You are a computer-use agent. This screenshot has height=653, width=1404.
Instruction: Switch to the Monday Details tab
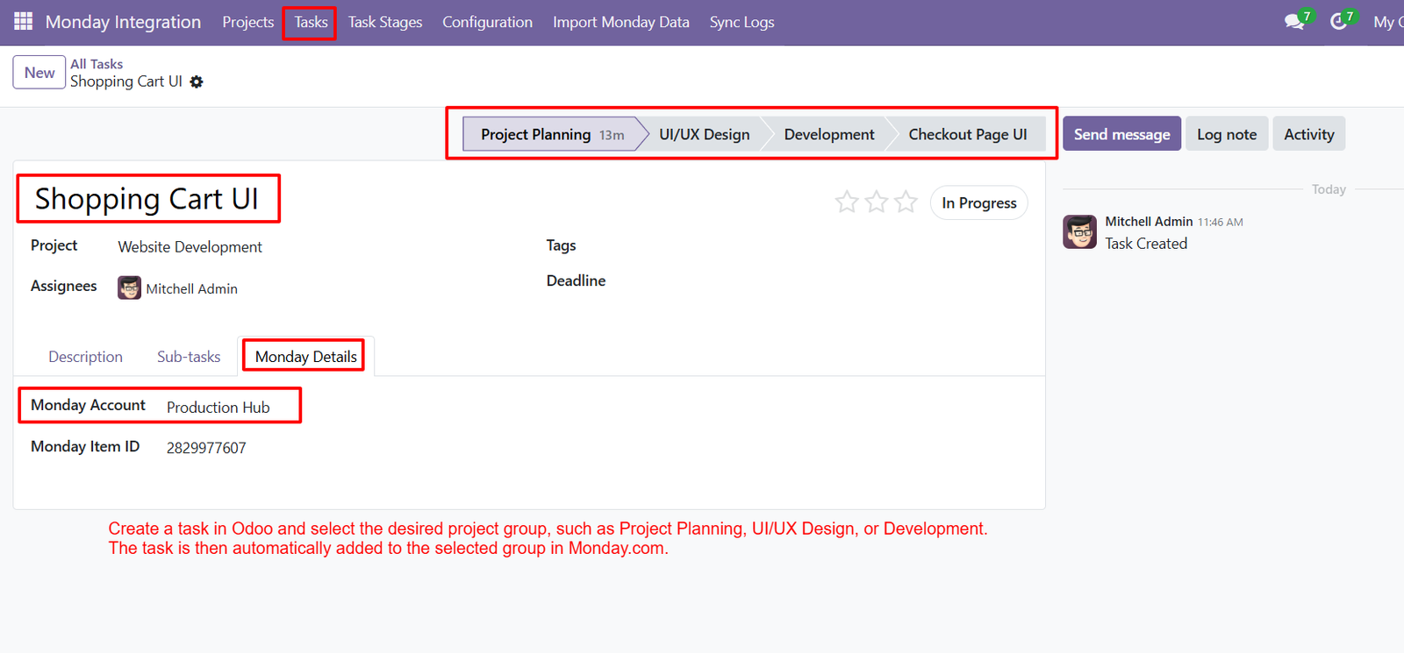coord(306,357)
